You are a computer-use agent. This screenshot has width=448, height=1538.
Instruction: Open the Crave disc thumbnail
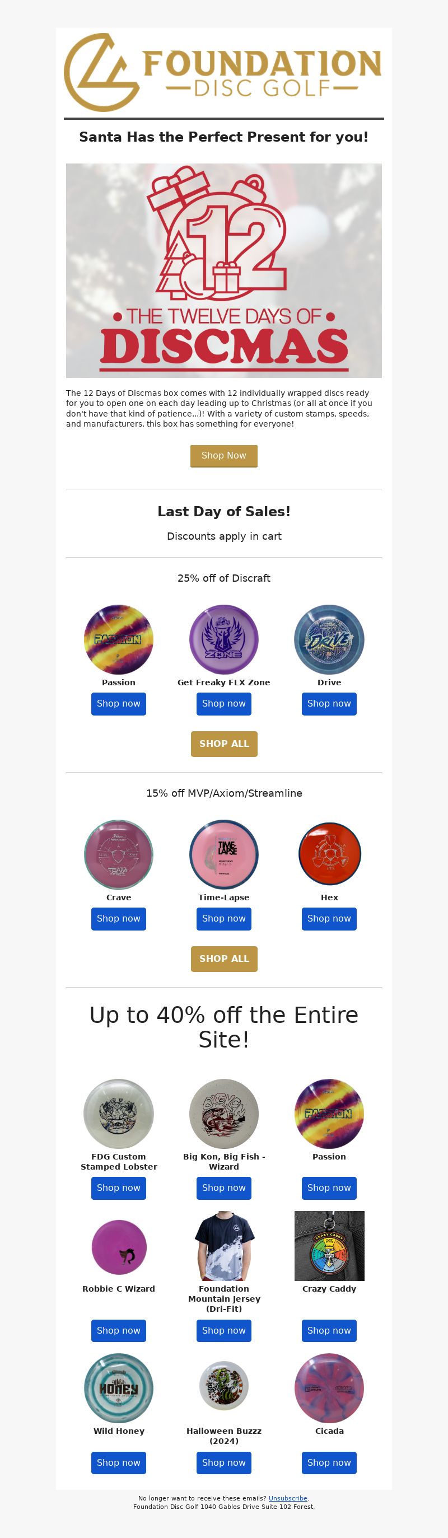pyautogui.click(x=118, y=854)
